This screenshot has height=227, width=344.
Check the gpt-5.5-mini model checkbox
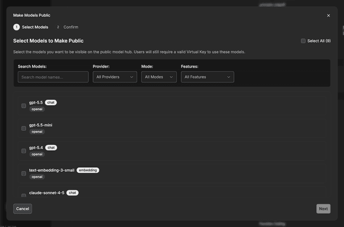24,128
